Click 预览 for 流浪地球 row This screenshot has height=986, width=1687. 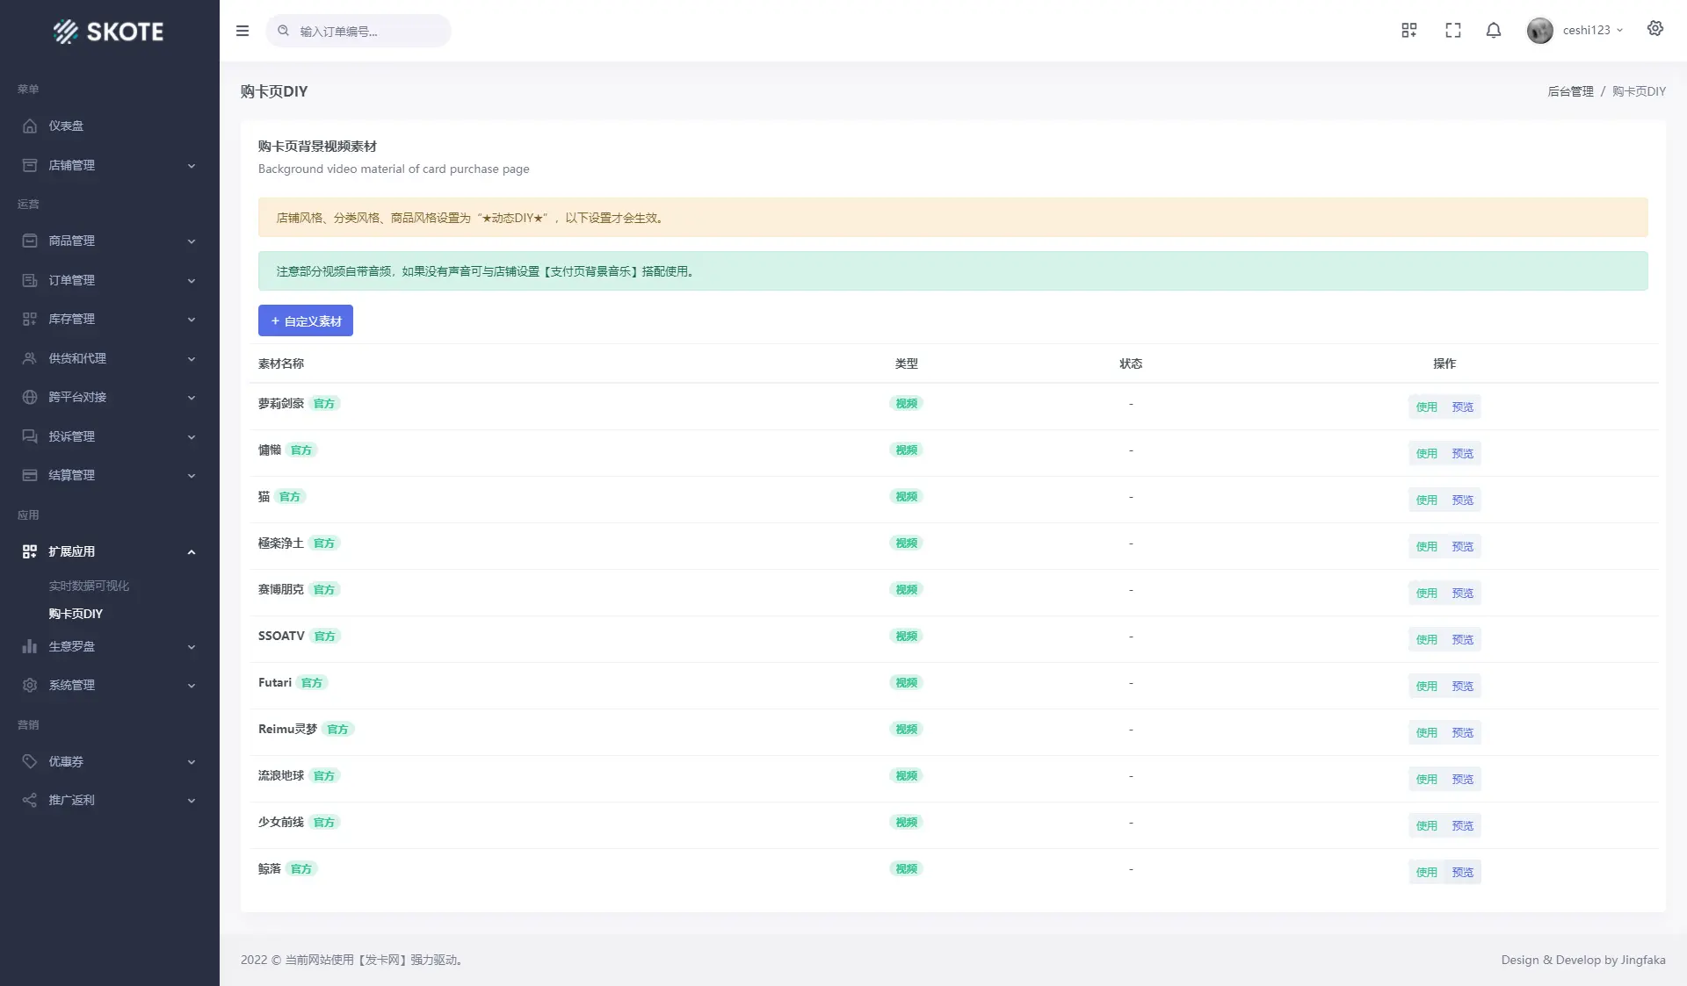(1463, 779)
